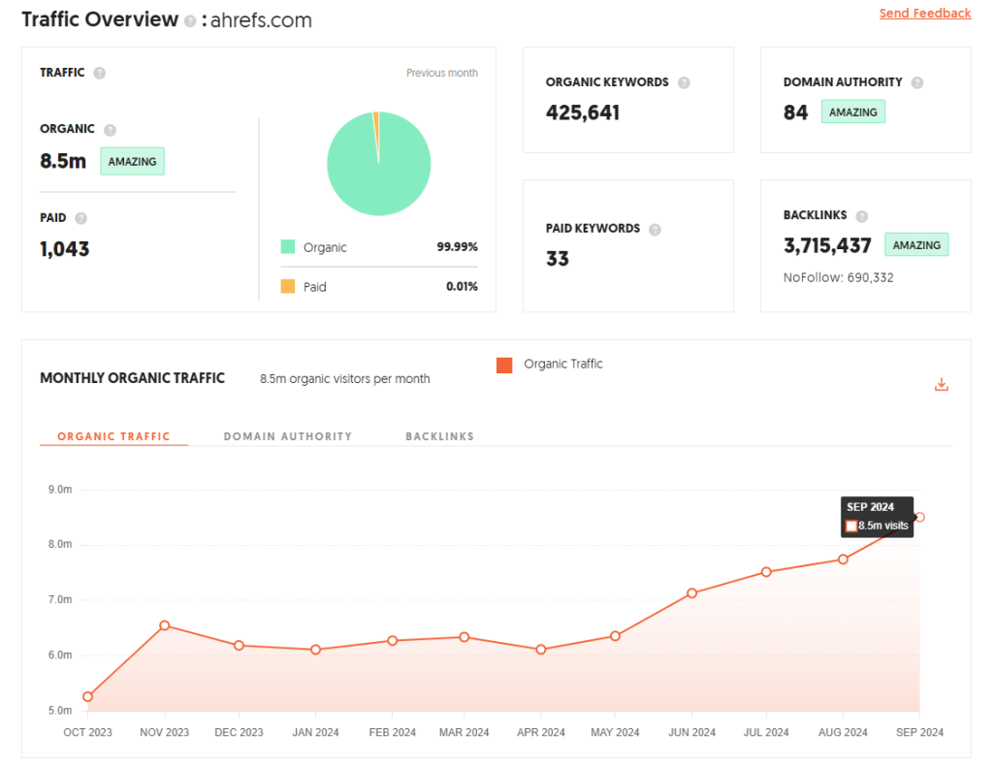Viewport: 993px width, 767px height.
Task: Select the ORGANIC TRAFFIC chart tab
Action: (113, 436)
